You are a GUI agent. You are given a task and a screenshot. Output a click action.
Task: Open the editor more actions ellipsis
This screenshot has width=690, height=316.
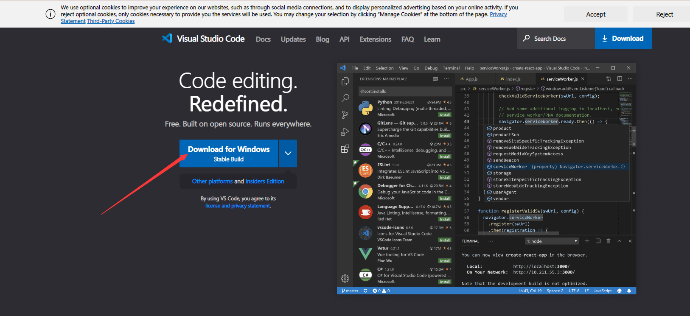630,79
